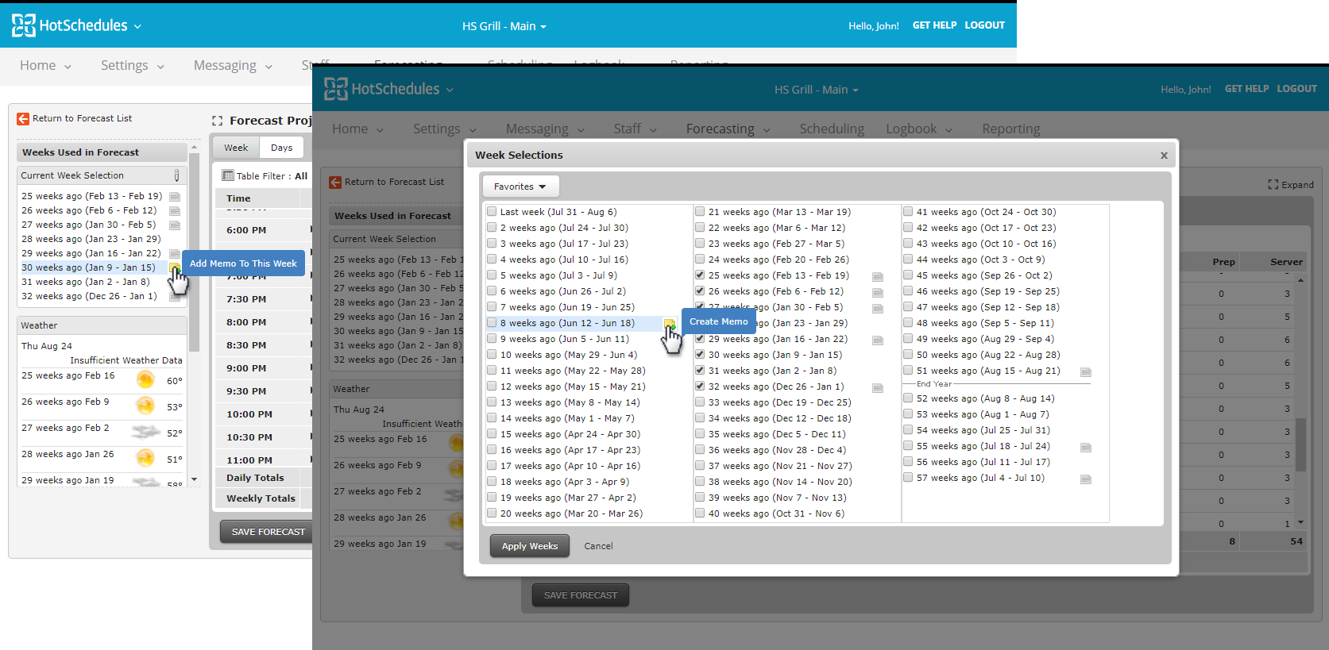Check the 41 weeks ago (Oct 24 - Oct 30) checkbox
The height and width of the screenshot is (650, 1329).
coord(908,212)
